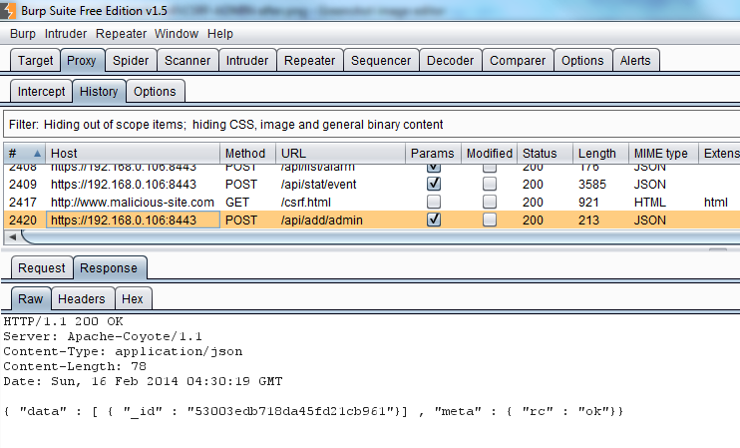740x448 pixels.
Task: Select the /api/stat/event URL row
Action: pyautogui.click(x=318, y=185)
